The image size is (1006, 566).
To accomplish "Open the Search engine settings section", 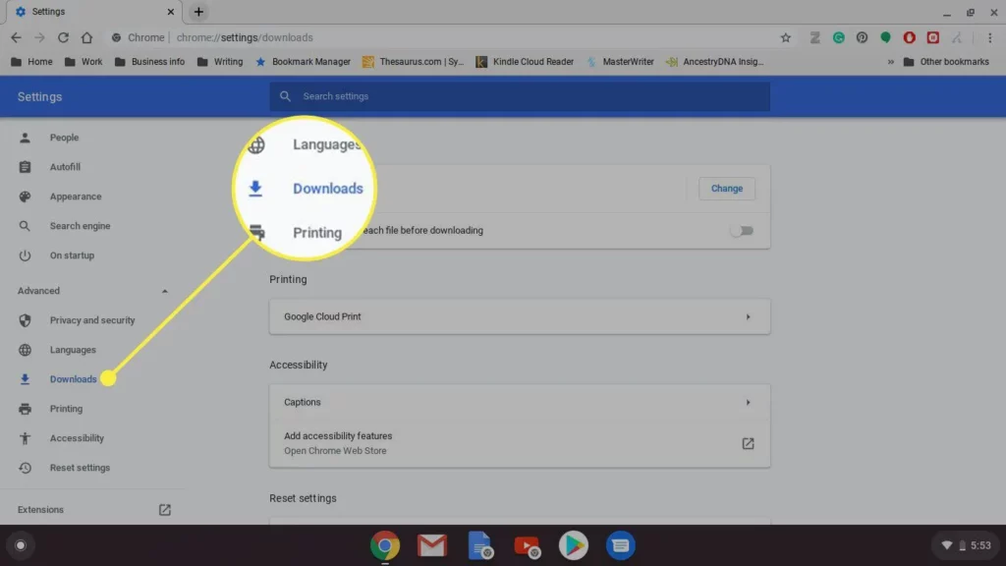I will [81, 226].
